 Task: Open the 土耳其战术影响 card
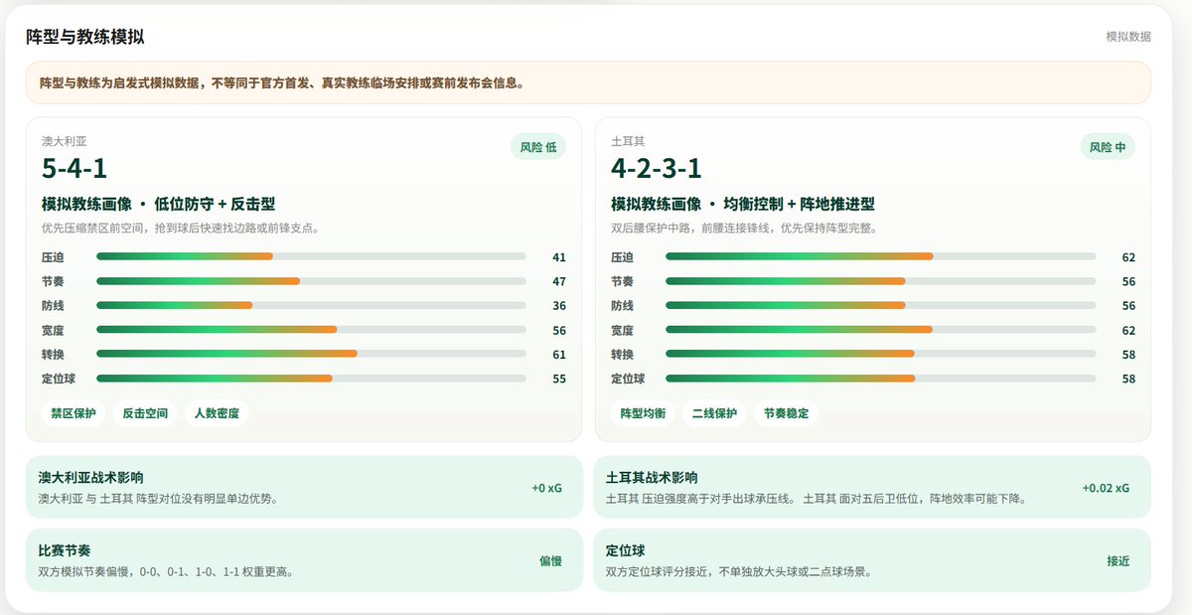point(872,487)
